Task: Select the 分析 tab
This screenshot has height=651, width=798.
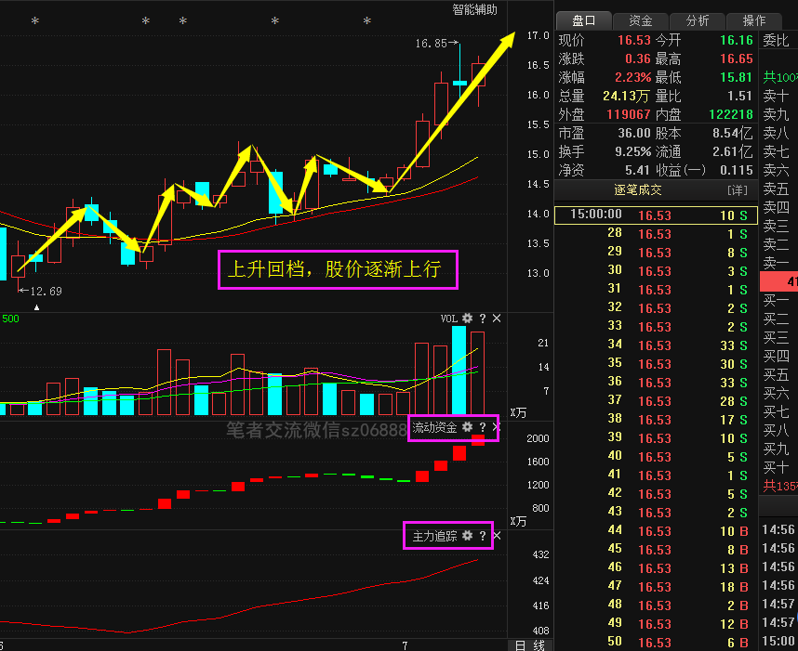Action: [x=698, y=20]
